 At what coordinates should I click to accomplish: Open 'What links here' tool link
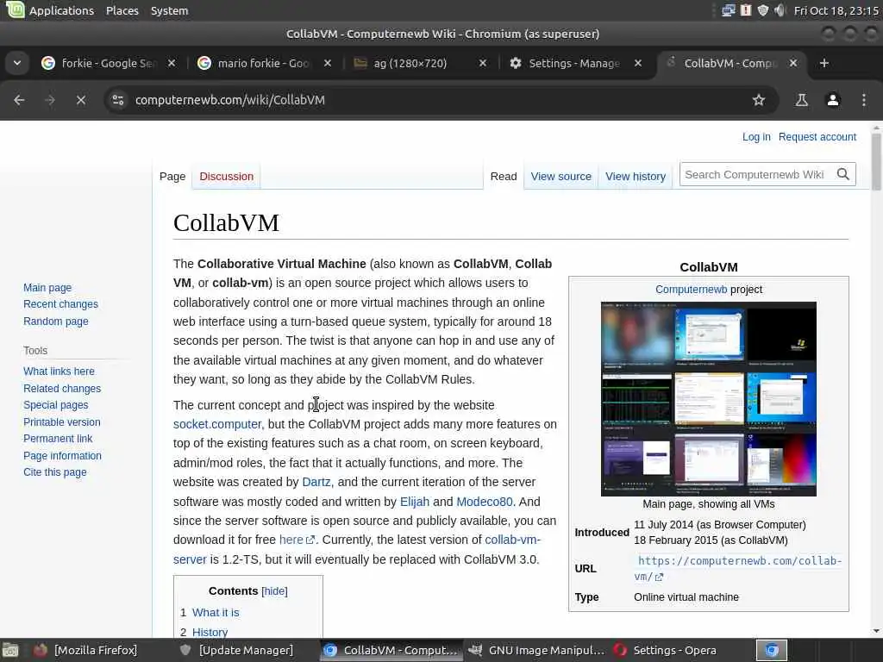[x=59, y=372]
